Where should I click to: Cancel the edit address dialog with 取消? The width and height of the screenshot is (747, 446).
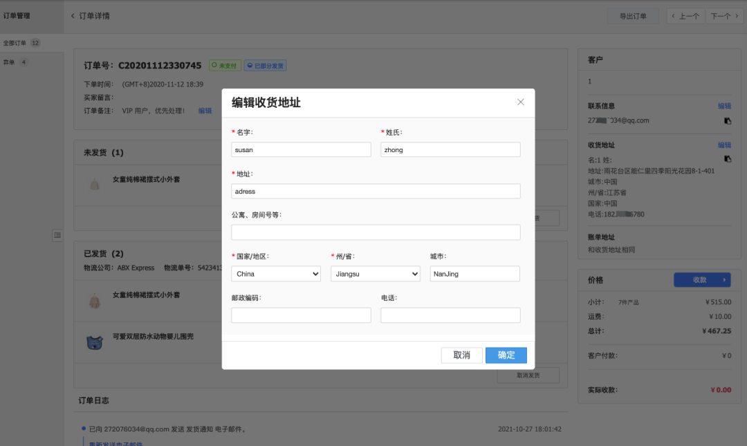(x=461, y=355)
